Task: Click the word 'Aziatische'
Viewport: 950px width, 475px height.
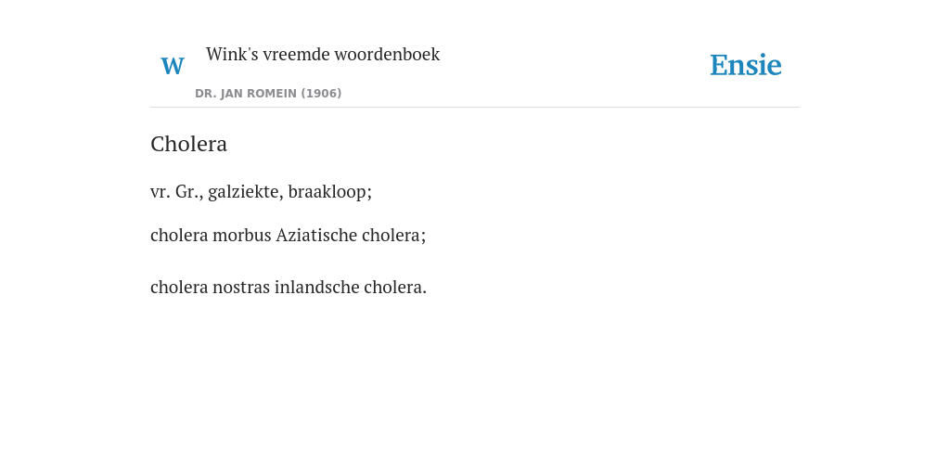Action: pyautogui.click(x=316, y=235)
